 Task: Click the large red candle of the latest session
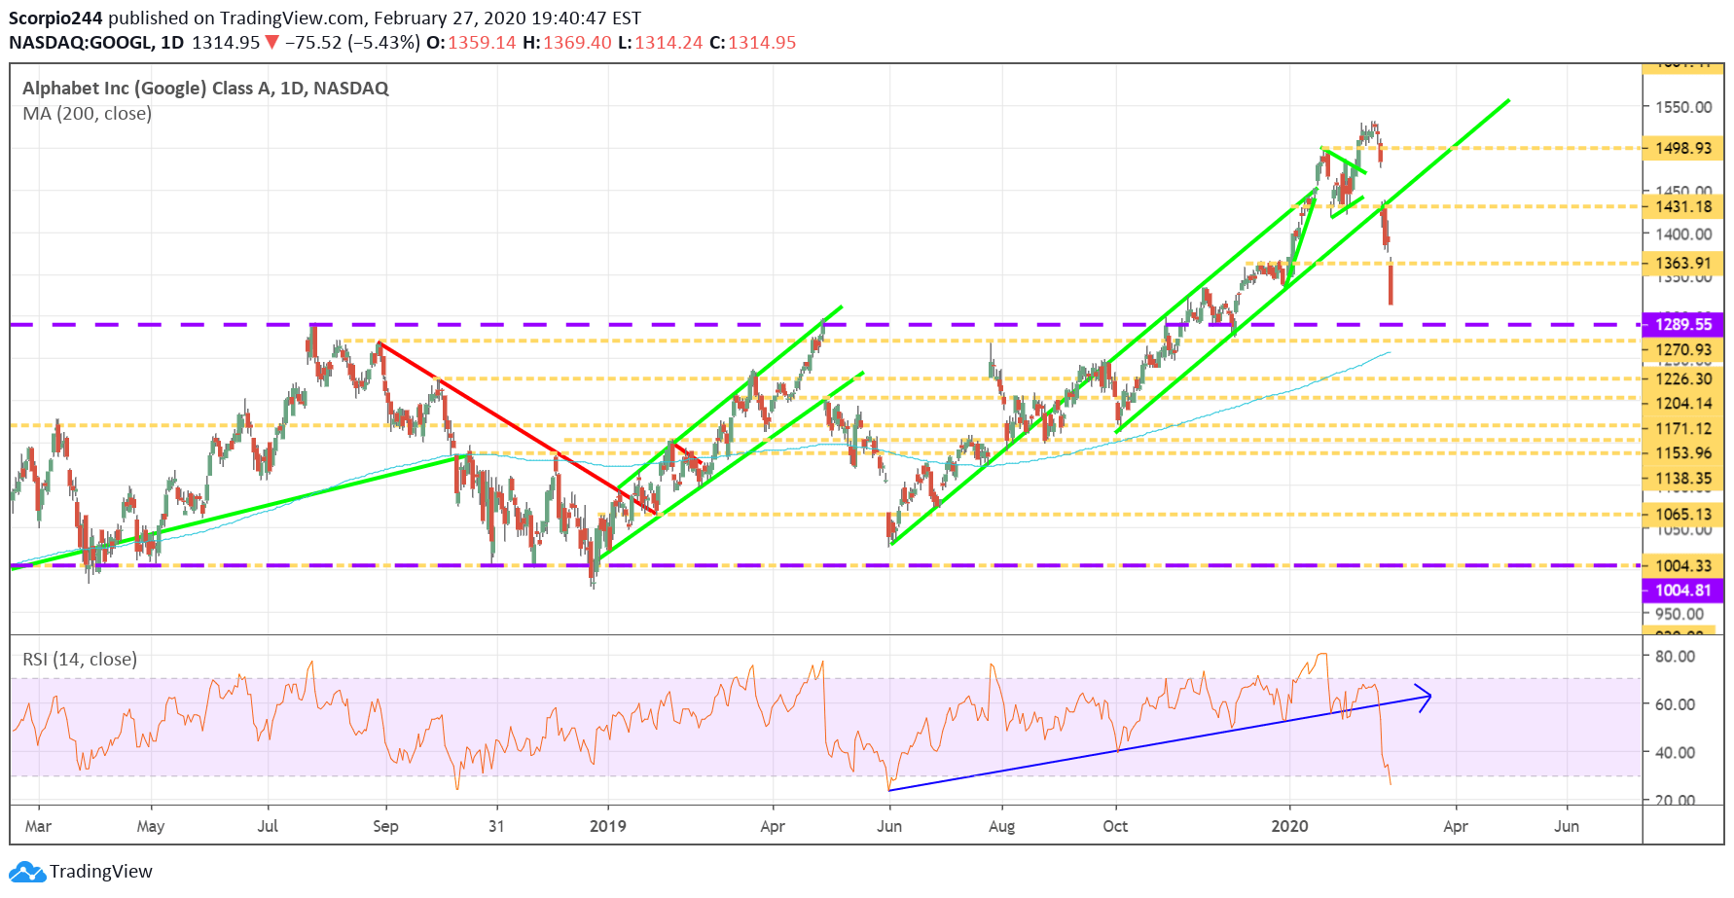click(1391, 285)
